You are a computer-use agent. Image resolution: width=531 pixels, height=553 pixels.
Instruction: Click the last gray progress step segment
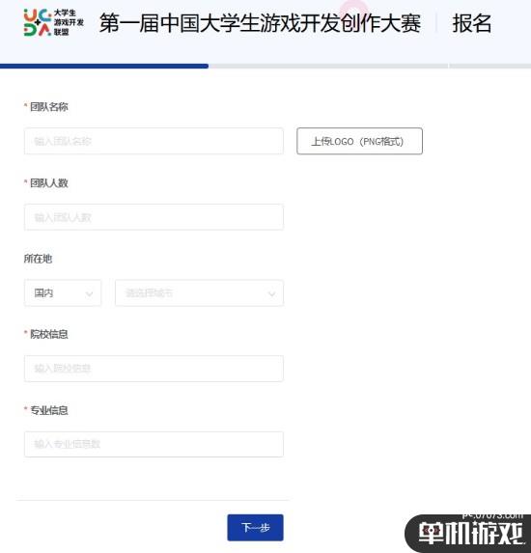click(490, 66)
